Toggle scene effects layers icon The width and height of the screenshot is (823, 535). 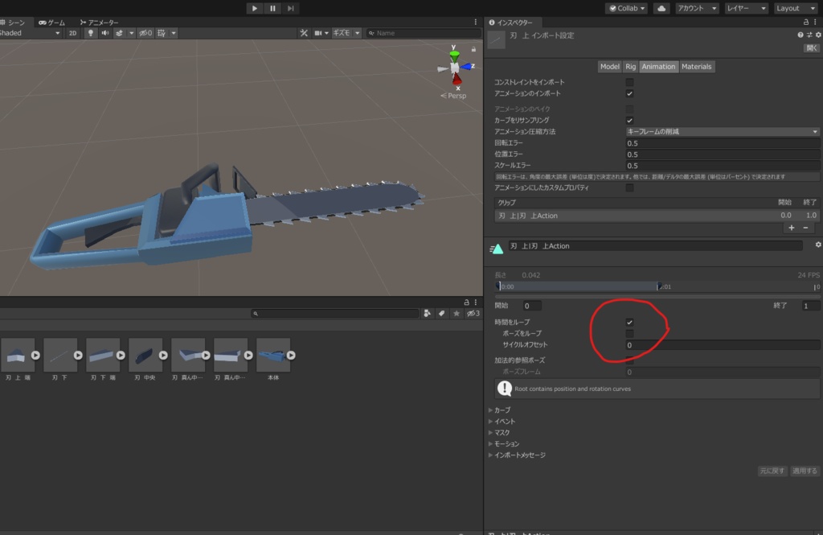[x=120, y=33]
